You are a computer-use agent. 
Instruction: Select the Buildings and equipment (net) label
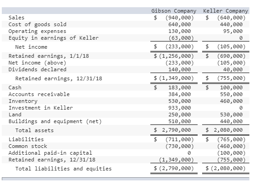(55, 121)
